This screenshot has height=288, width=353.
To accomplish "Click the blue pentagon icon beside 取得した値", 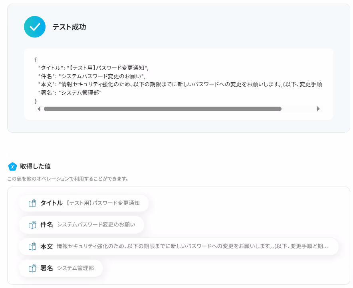I will [x=12, y=167].
